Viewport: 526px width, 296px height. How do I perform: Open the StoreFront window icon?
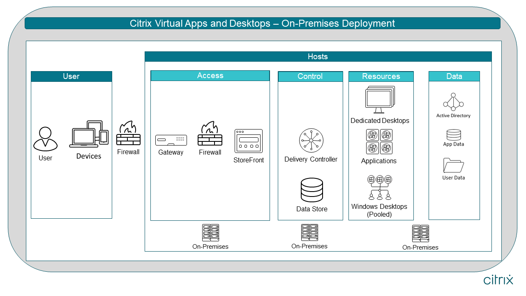point(249,141)
